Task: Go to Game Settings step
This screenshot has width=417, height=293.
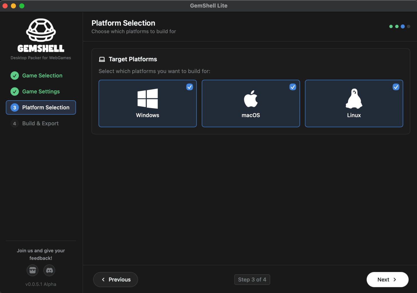Action: [x=41, y=91]
